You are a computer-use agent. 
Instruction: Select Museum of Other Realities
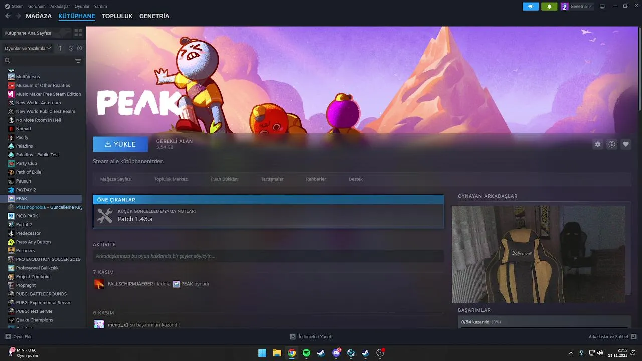tap(43, 85)
